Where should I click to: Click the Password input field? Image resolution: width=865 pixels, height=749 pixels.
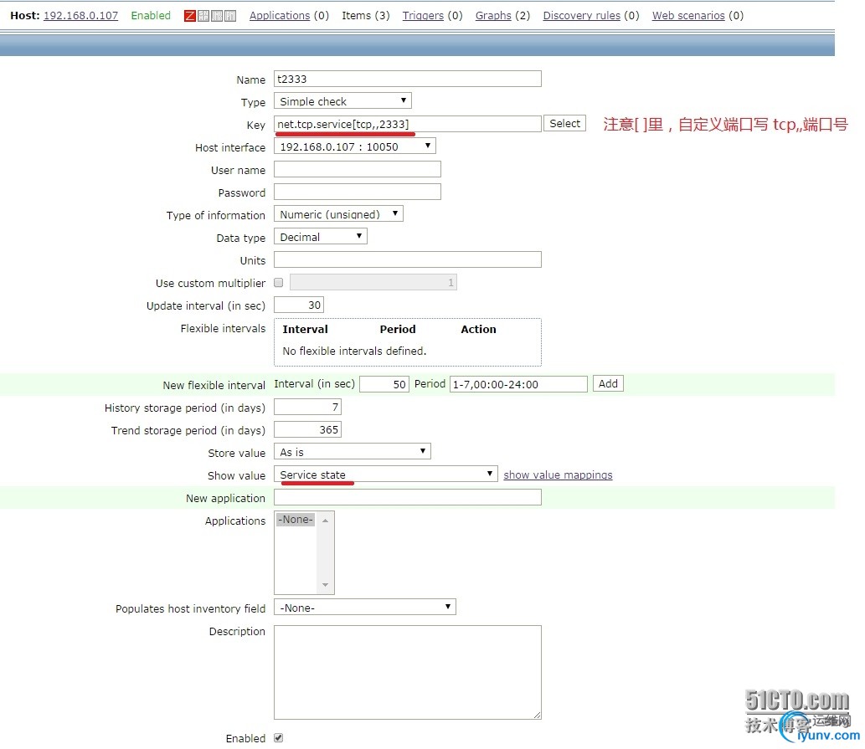357,192
